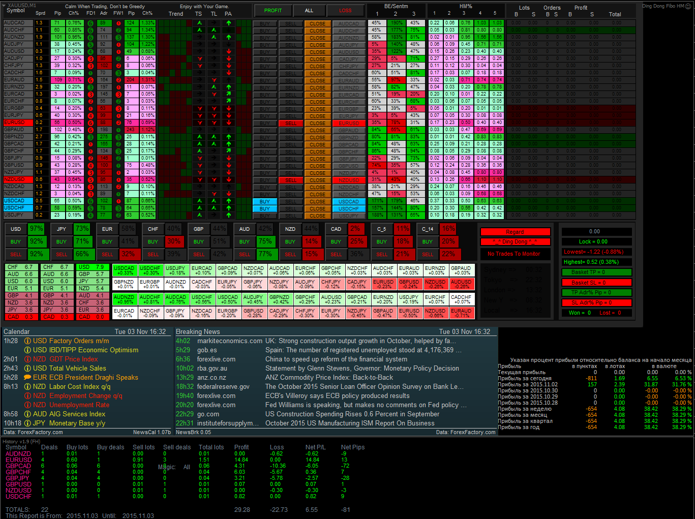695x519 pixels.
Task: Click SL Adr% Pip = 0 button
Action: [x=596, y=302]
